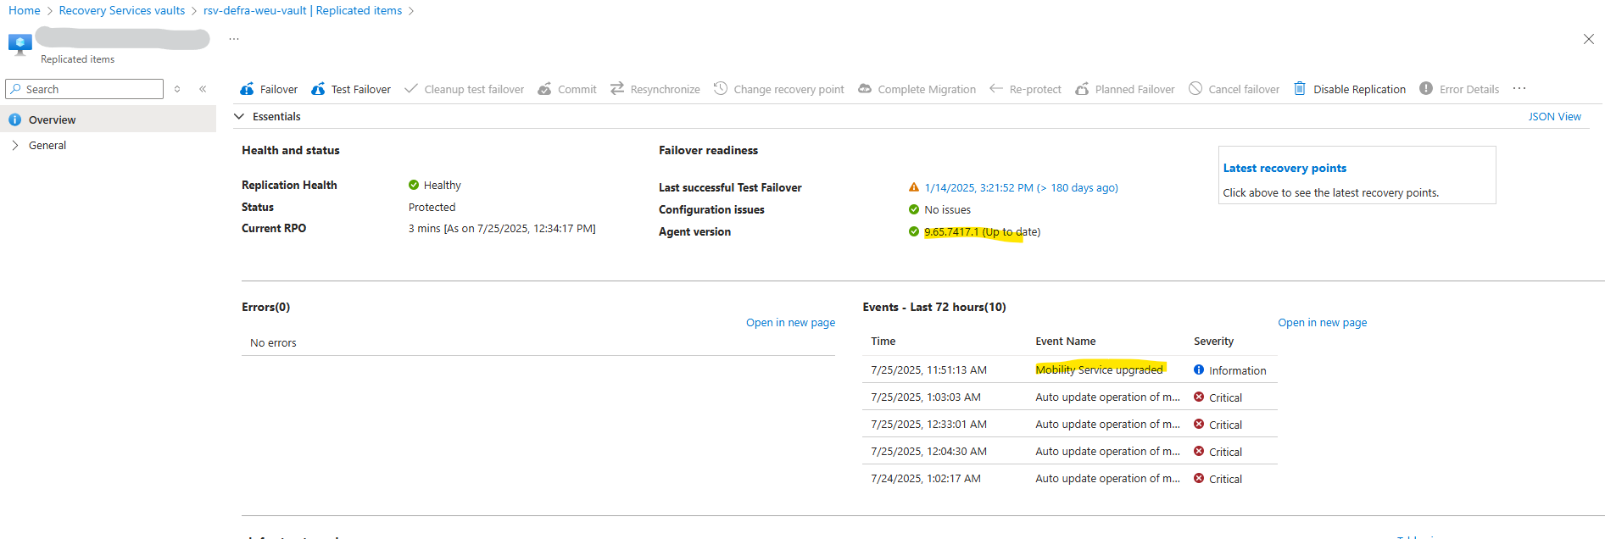Click the Severity column header
1605x539 pixels.
click(x=1213, y=342)
